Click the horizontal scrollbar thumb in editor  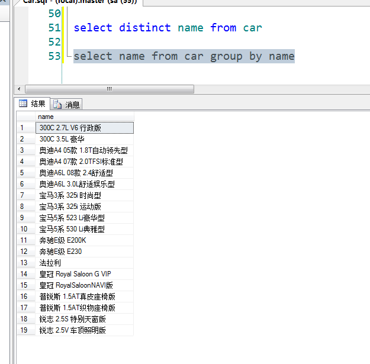[x=110, y=89]
